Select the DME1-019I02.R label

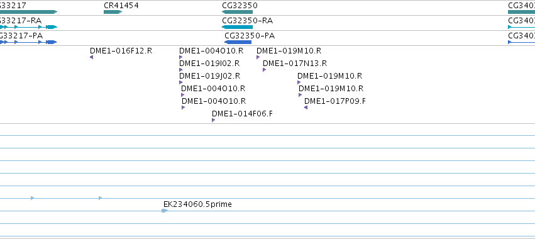pyautogui.click(x=209, y=64)
